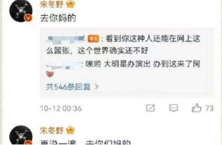Screen dimensions: 222x145
Task: Tap the timestamp 10-12 00:36
Action: pyautogui.click(x=61, y=109)
